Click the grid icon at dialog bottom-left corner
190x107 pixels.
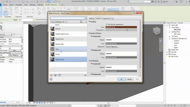51,79
